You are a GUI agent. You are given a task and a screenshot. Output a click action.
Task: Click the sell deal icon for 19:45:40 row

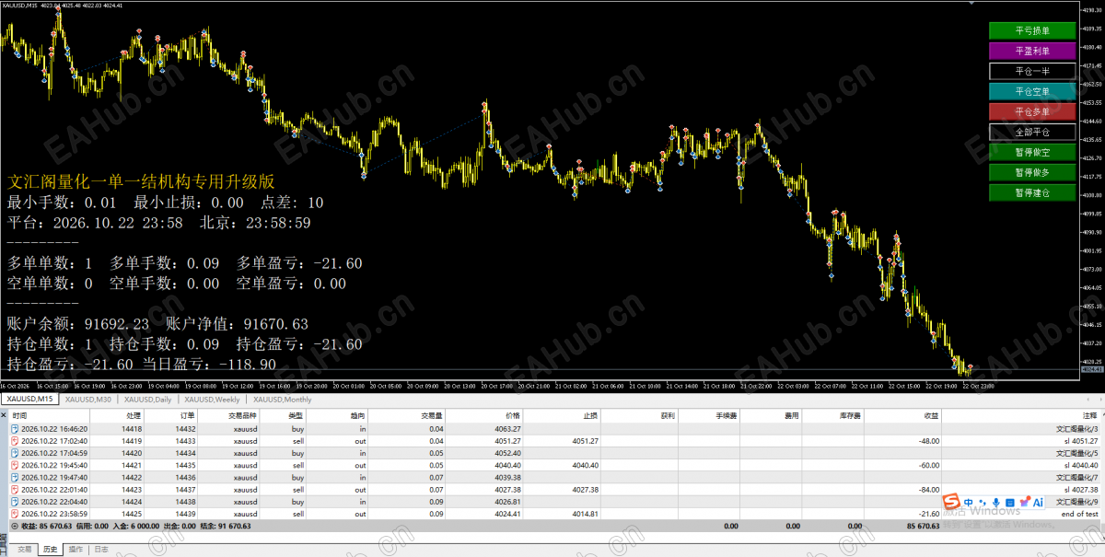coord(16,465)
